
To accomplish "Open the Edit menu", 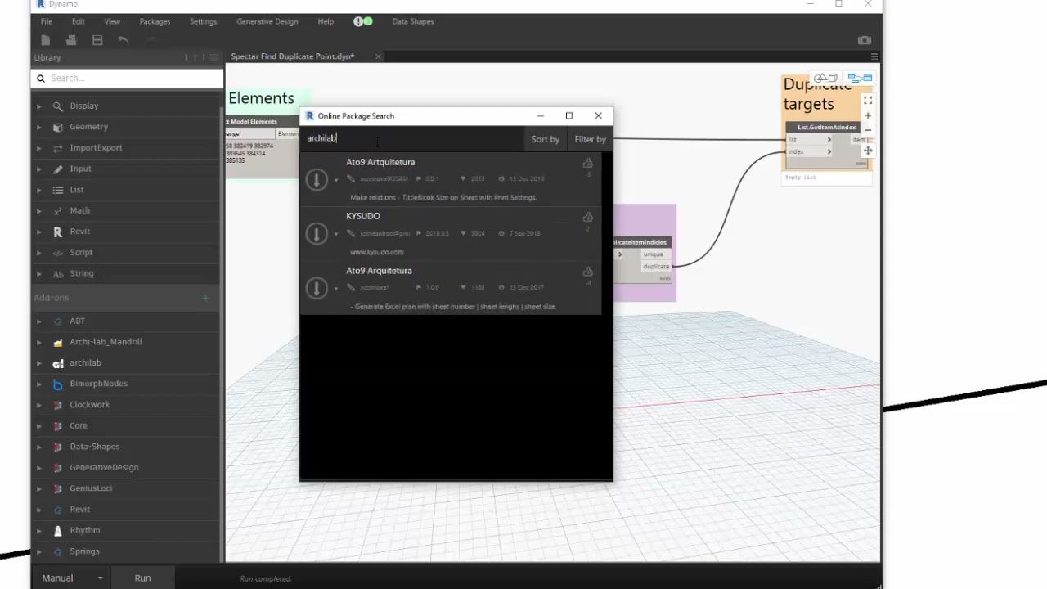I will click(x=78, y=21).
